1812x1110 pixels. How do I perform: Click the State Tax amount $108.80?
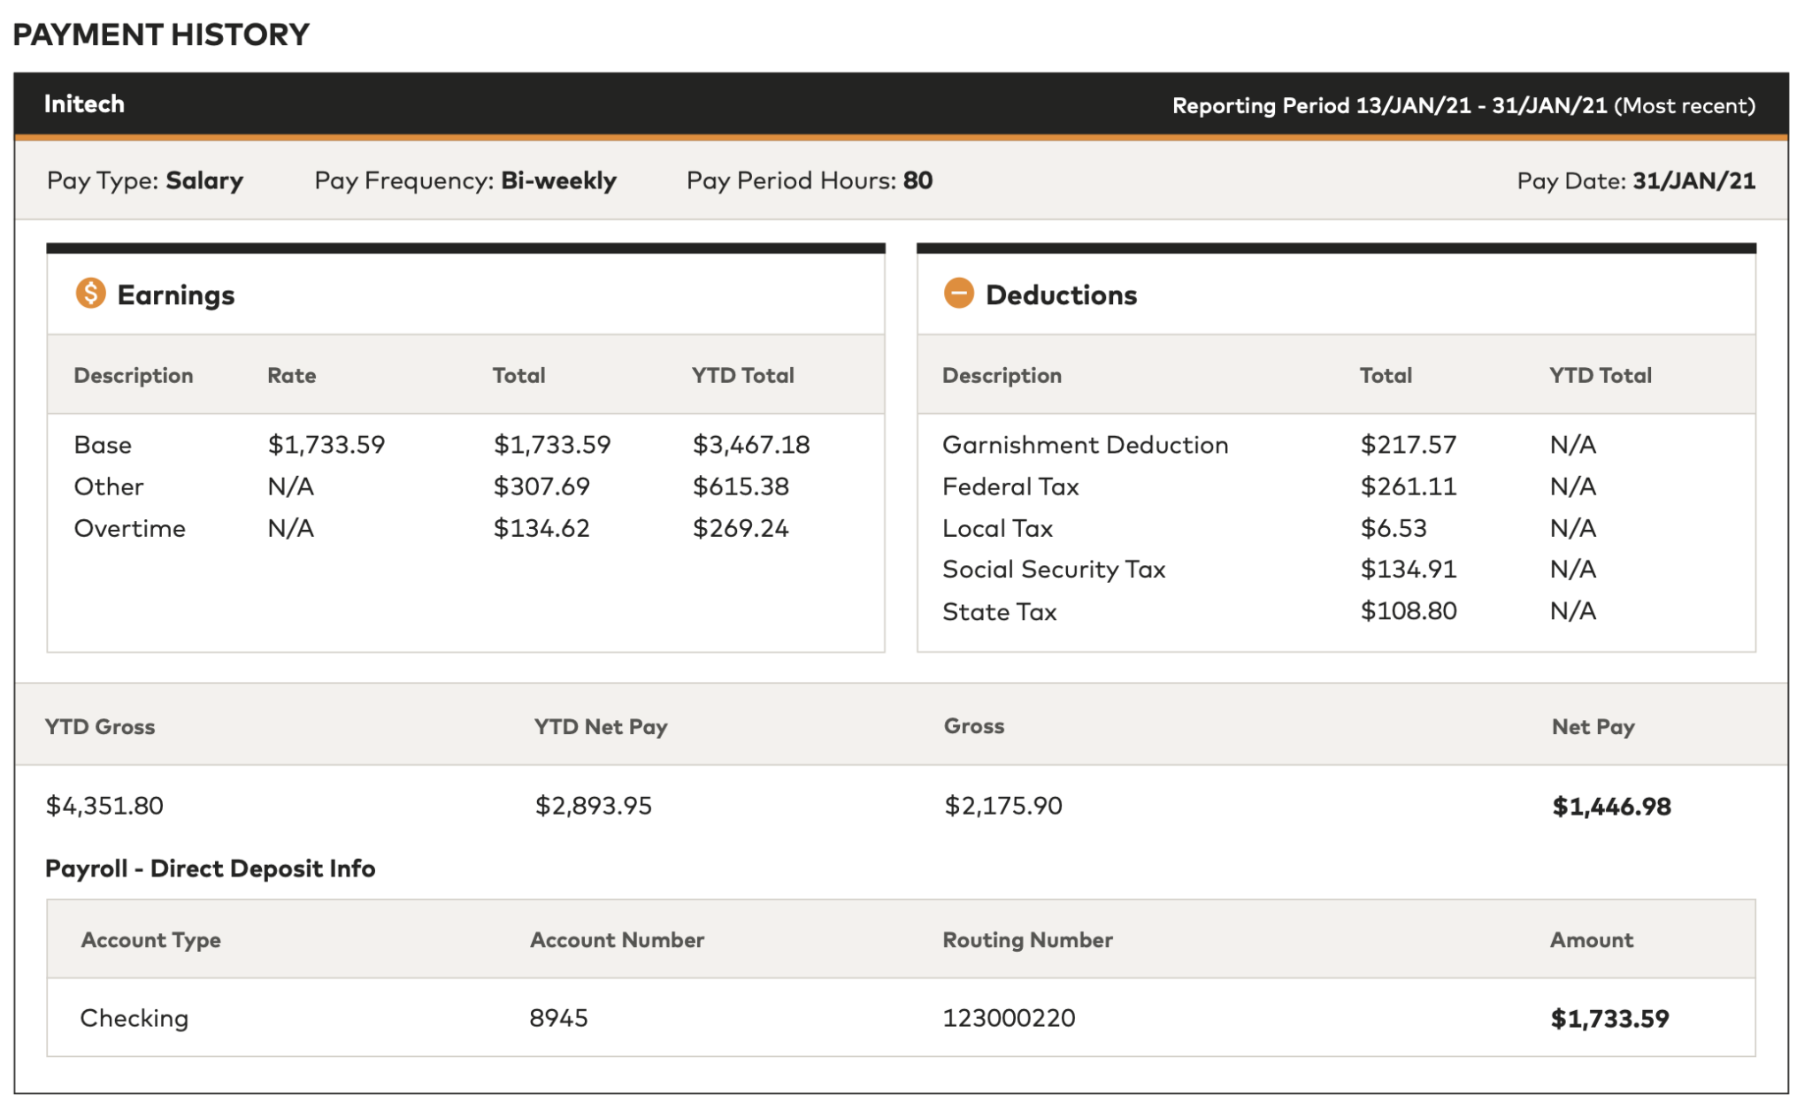[x=1408, y=611]
